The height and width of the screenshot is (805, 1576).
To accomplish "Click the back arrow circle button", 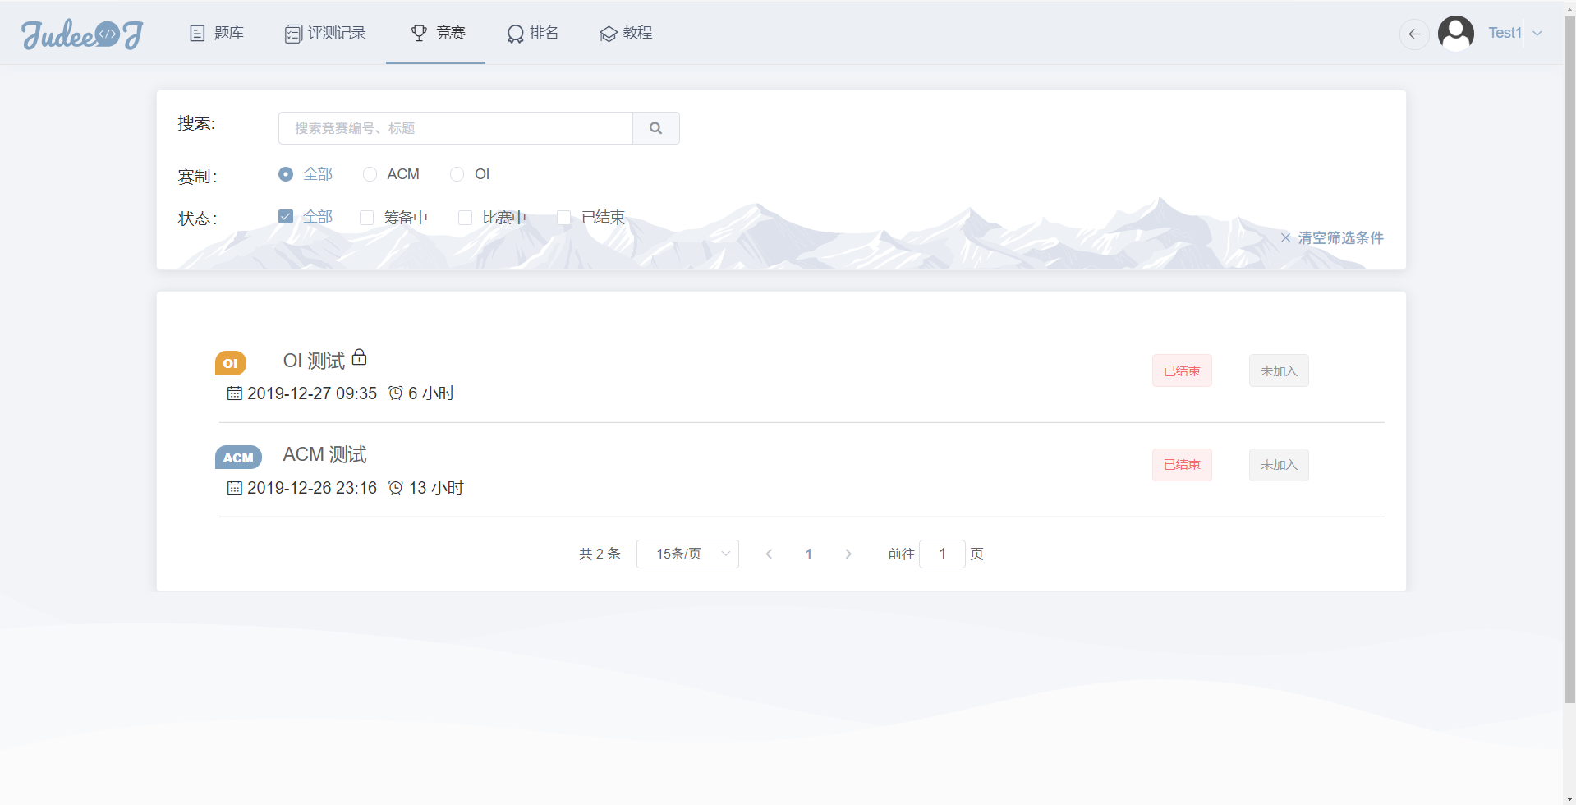I will [x=1414, y=34].
